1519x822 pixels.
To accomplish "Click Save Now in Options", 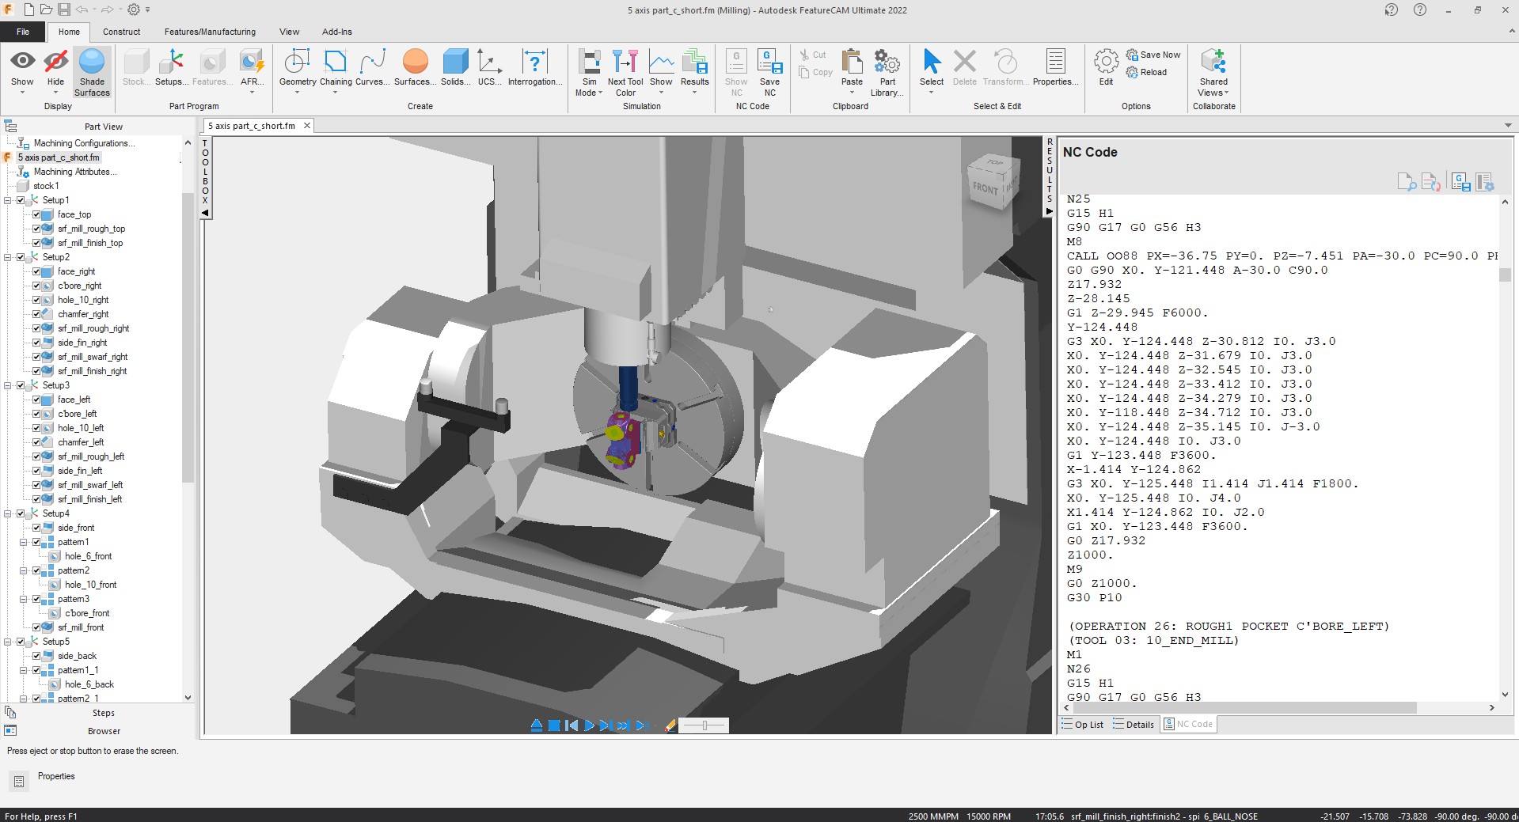I will coord(1153,55).
